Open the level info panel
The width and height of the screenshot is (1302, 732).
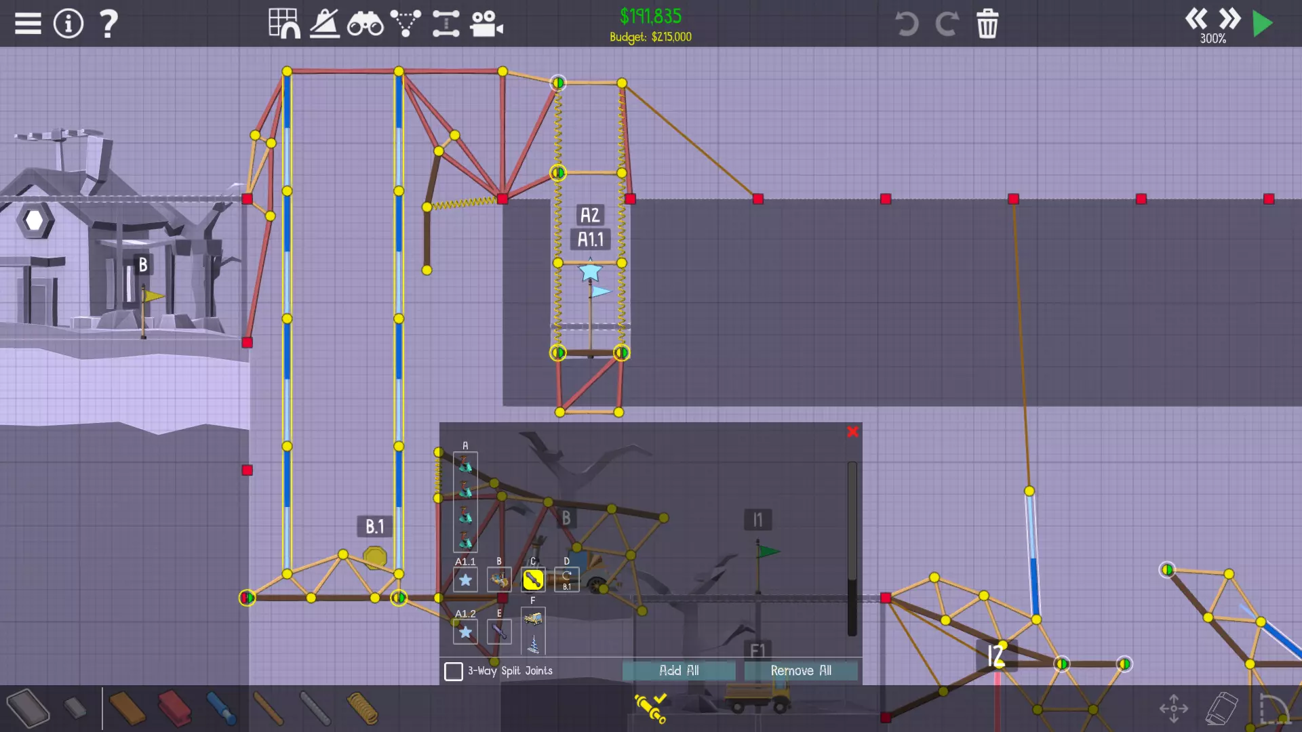[68, 24]
